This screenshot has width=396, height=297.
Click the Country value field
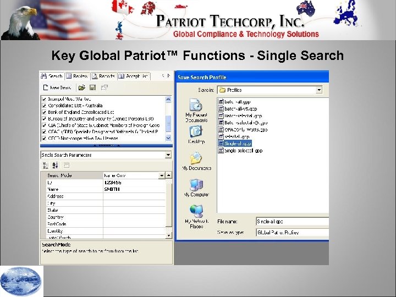tap(134, 217)
